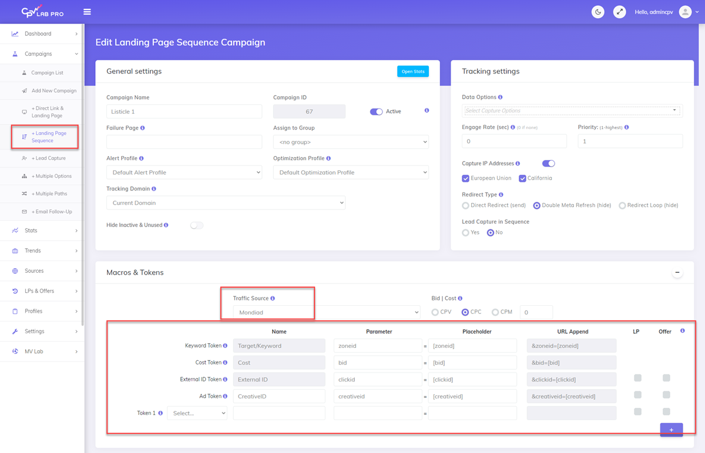
Task: Uncheck the California checkbox
Action: (x=522, y=178)
